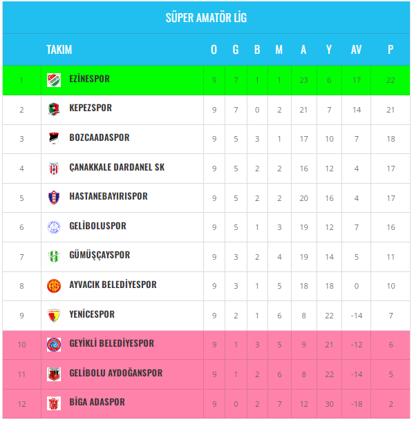Open the YENİCESPOR team name link
Viewport: 414px width, 422px height.
click(x=92, y=314)
